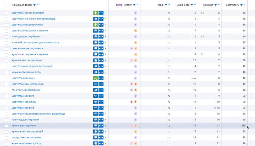The height and width of the screenshot is (146, 255).
Task: Tick the select-all checkbox in table header
Action: [x=7, y=5]
